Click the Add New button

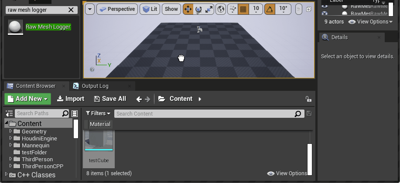(27, 99)
